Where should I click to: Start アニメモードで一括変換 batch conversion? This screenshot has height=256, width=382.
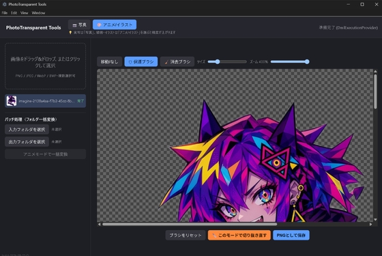tap(45, 154)
